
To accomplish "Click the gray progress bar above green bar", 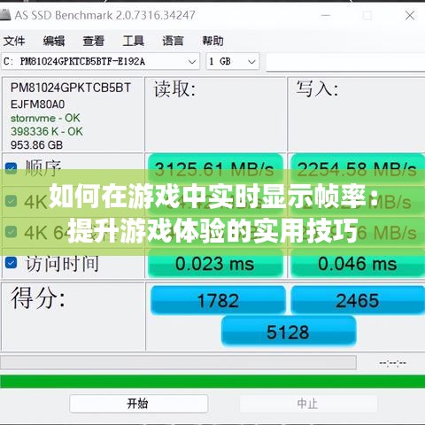I will 178,362.
